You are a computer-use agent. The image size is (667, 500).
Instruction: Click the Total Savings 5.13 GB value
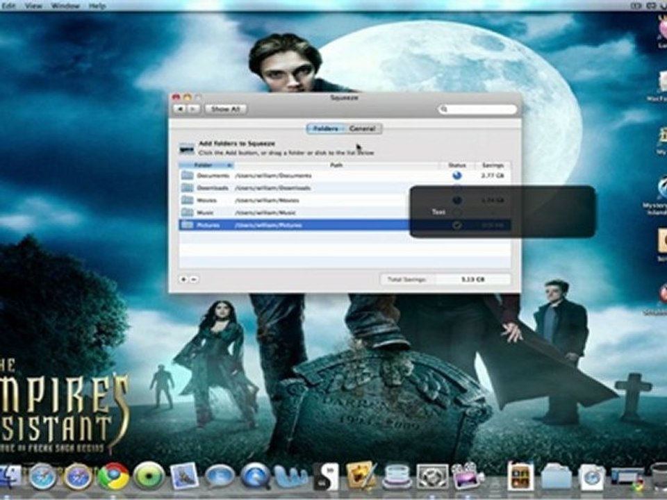click(473, 279)
